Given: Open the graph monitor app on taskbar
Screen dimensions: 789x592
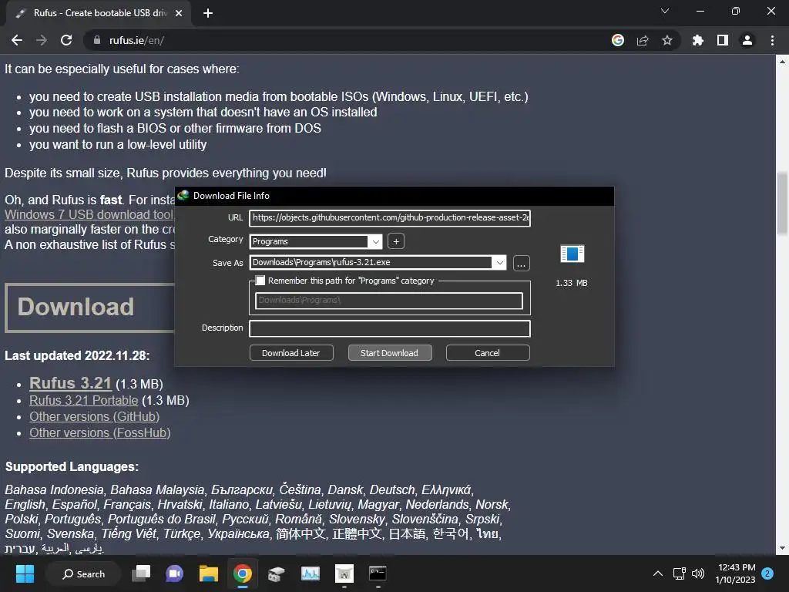Looking at the screenshot, I should 310,573.
